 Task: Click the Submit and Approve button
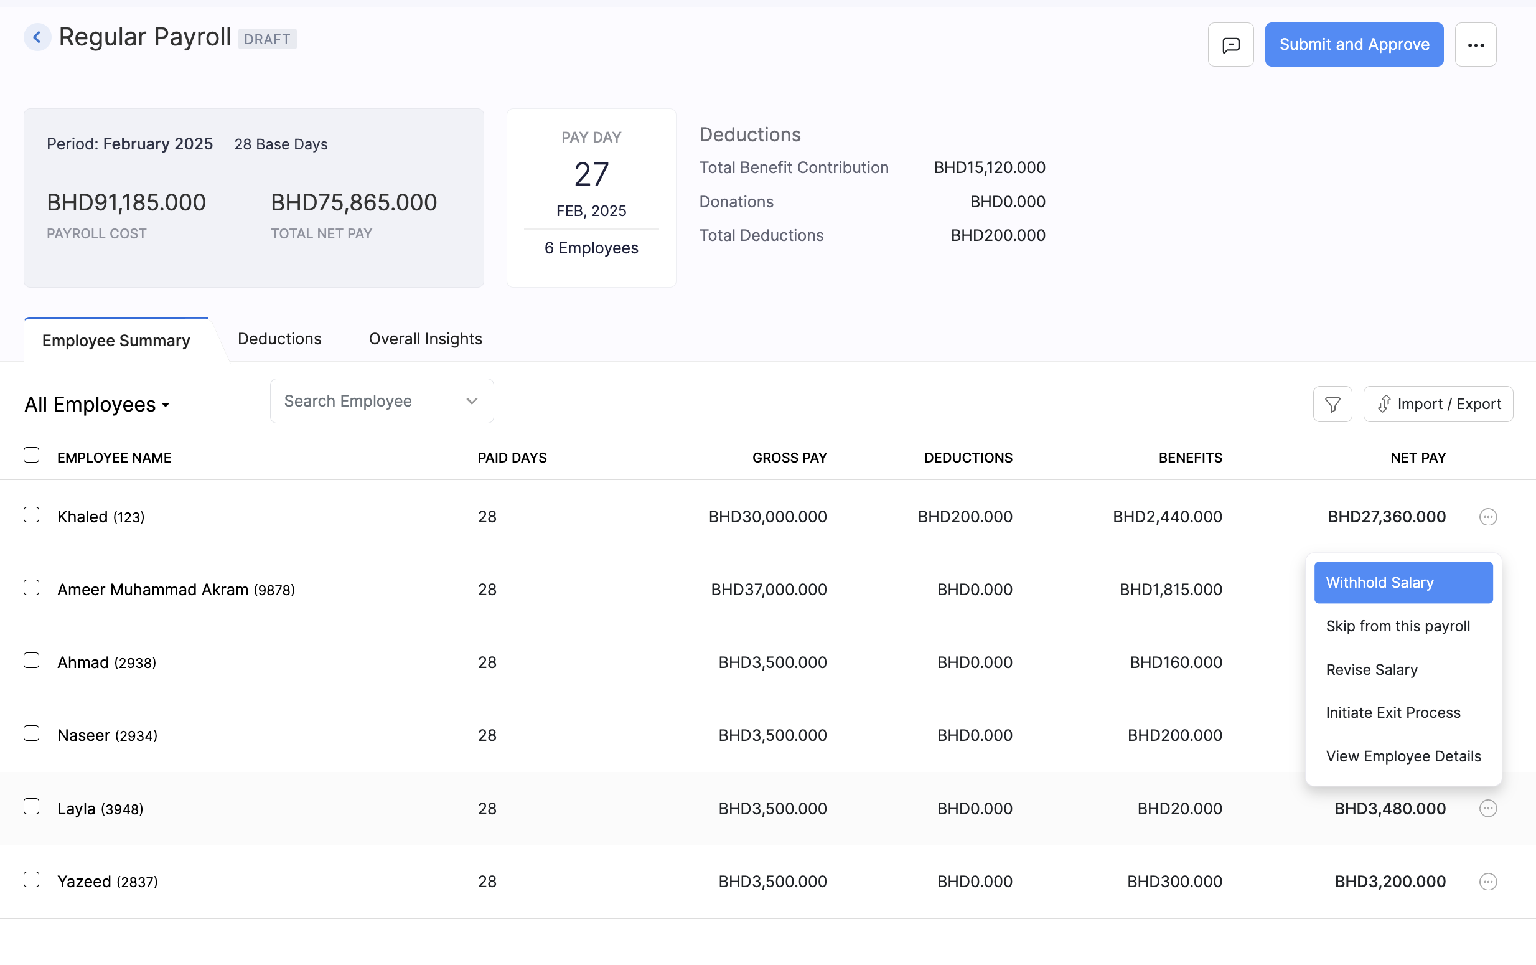click(x=1354, y=44)
